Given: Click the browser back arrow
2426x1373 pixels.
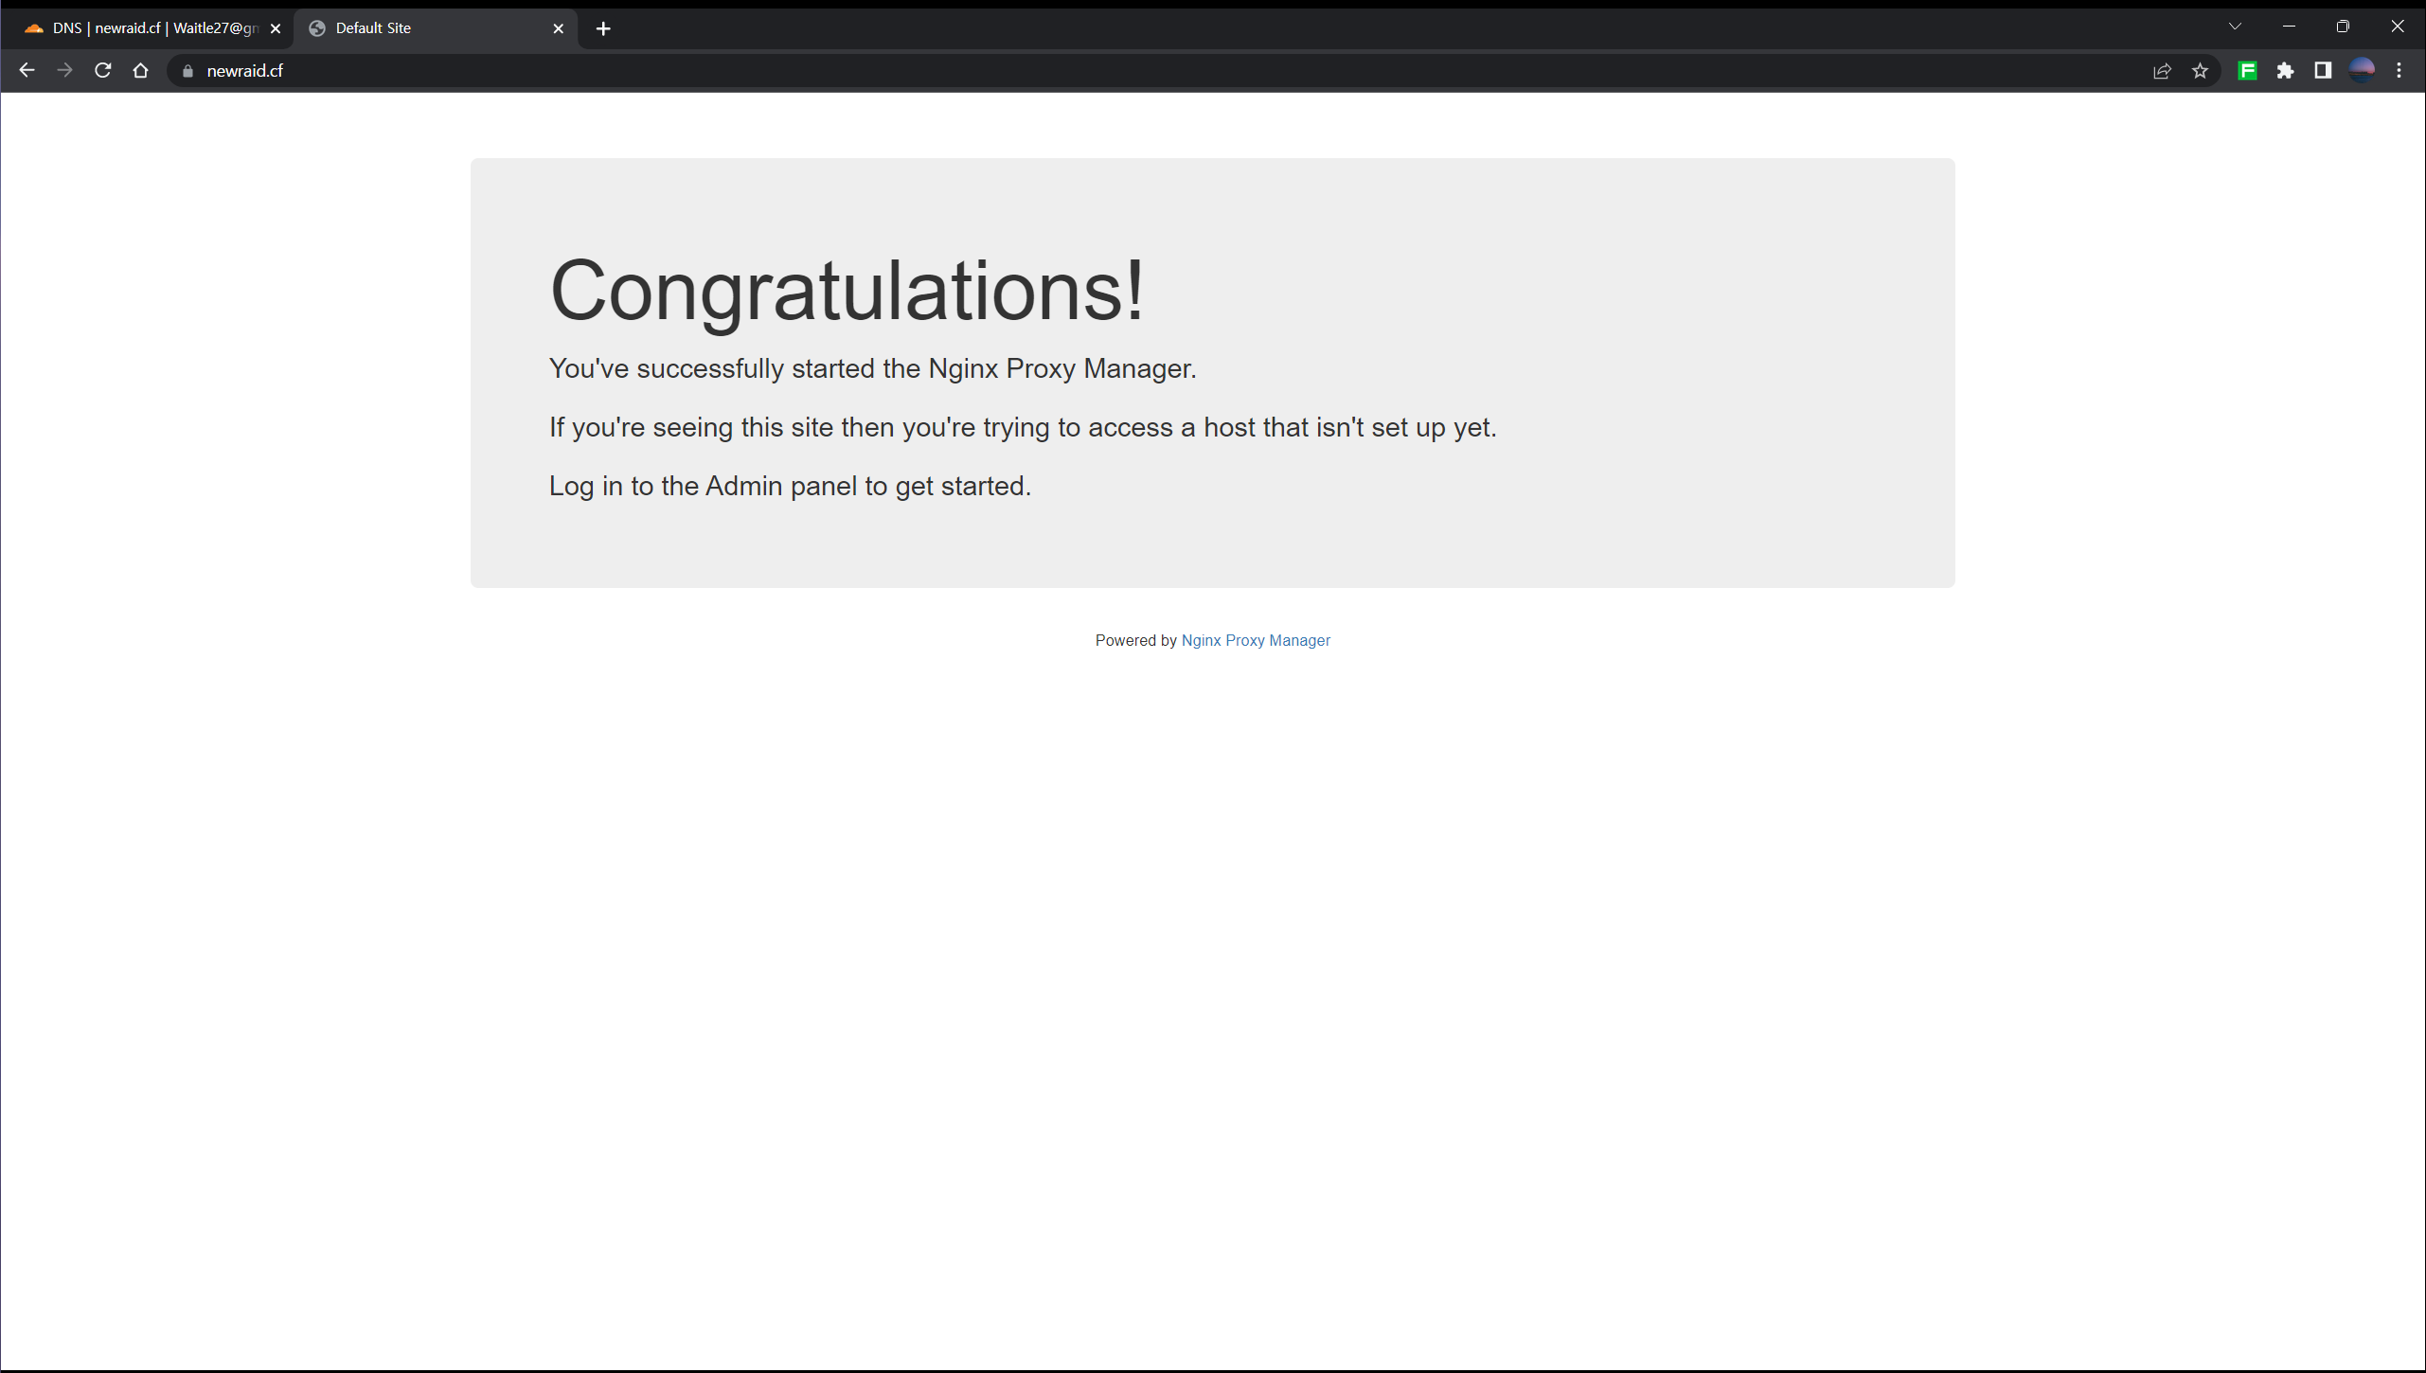Looking at the screenshot, I should click(x=27, y=70).
